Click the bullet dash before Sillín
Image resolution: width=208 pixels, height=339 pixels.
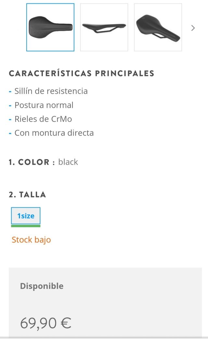tap(10, 91)
